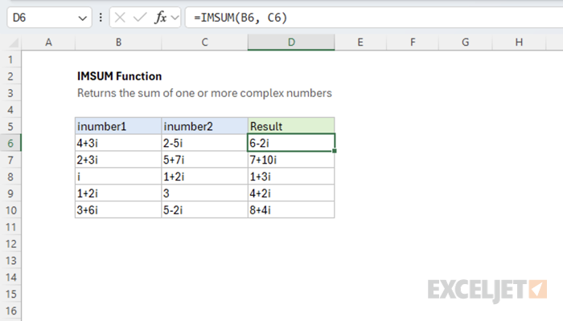Open the Insert Function fx icon
The height and width of the screenshot is (321, 563).
coord(160,17)
